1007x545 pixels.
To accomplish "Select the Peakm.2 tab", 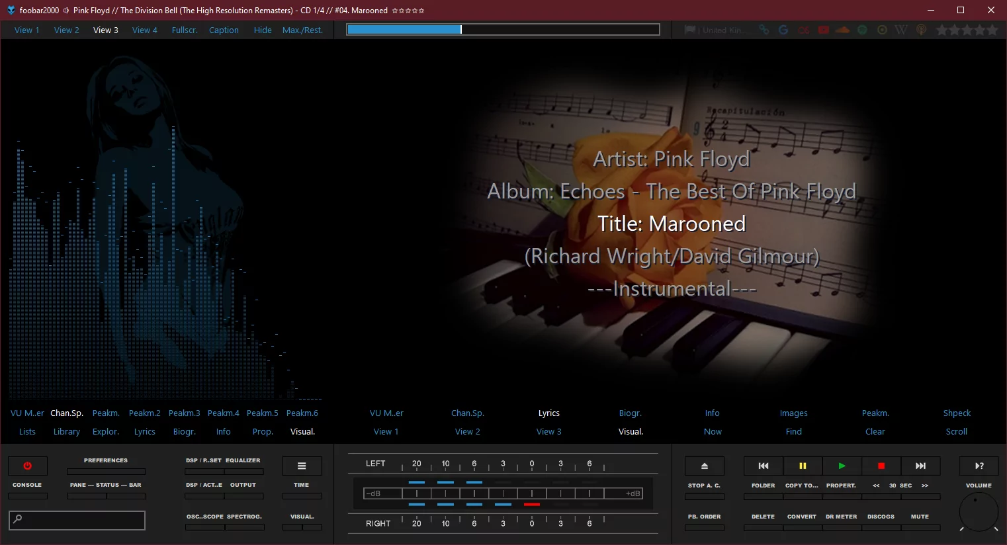I will tap(145, 413).
